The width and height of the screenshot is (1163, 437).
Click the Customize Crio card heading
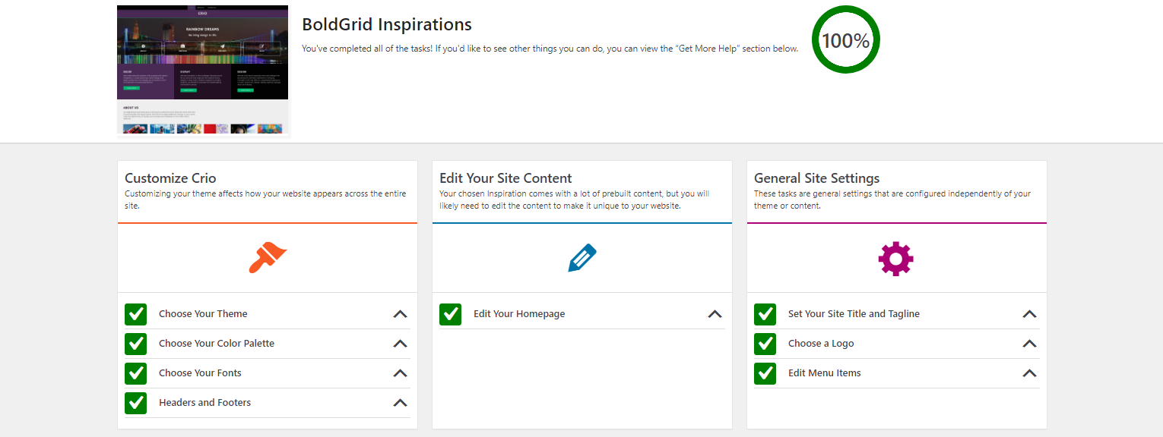point(170,178)
